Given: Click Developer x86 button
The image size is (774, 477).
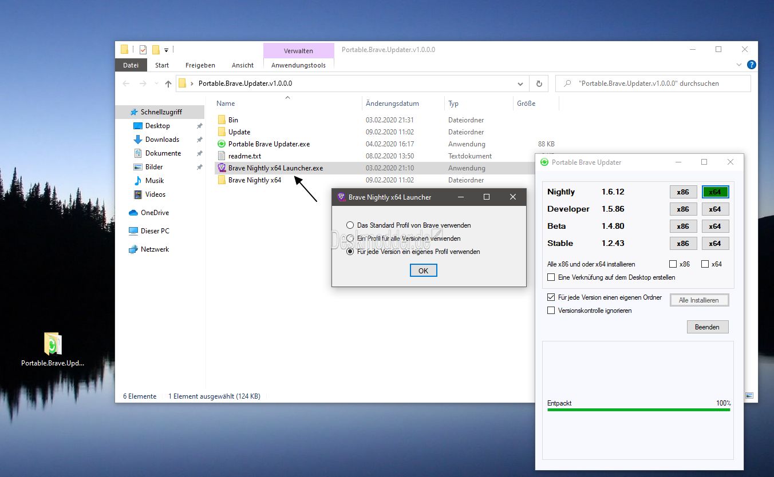Looking at the screenshot, I should coord(683,209).
